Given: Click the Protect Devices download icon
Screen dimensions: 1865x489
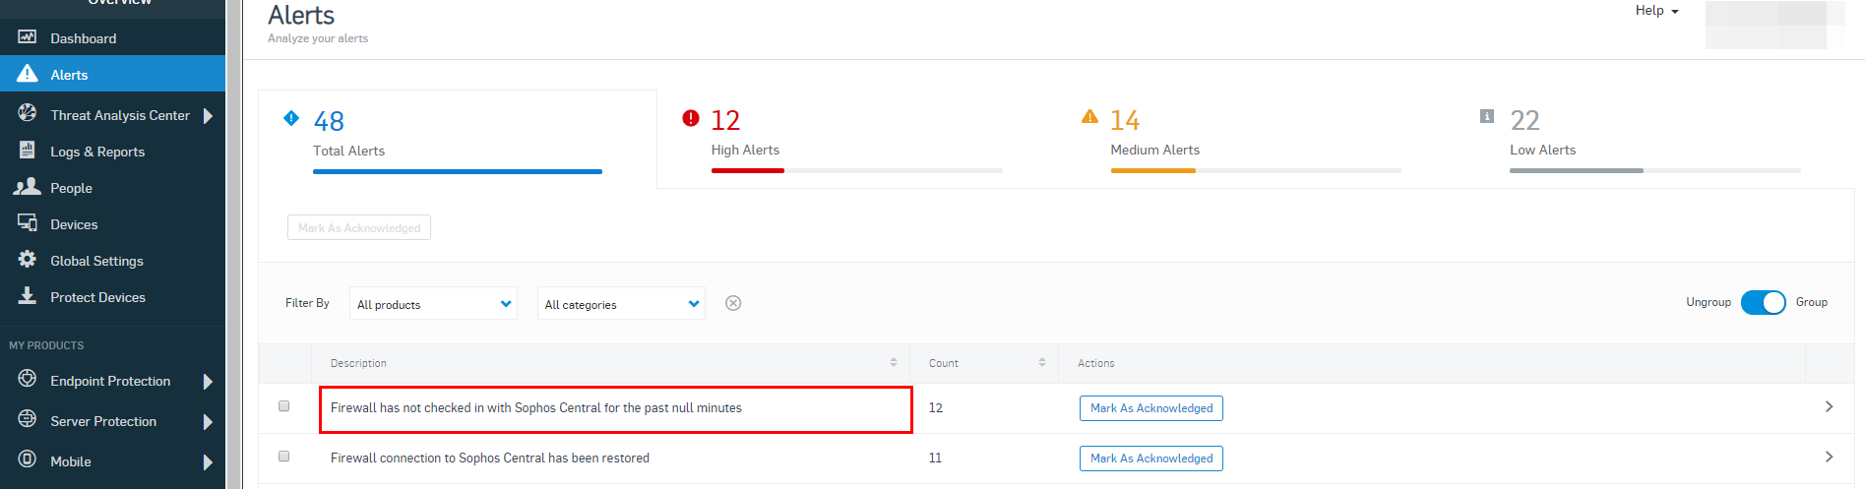Looking at the screenshot, I should [x=28, y=296].
